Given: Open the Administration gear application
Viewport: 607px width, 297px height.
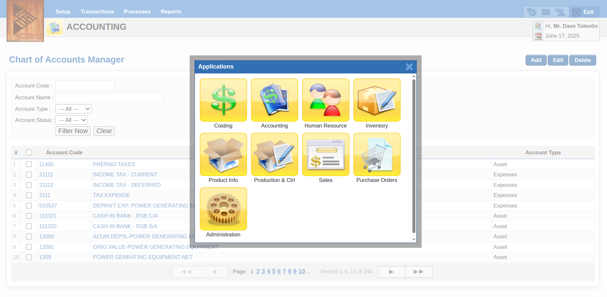Looking at the screenshot, I should pos(223,209).
